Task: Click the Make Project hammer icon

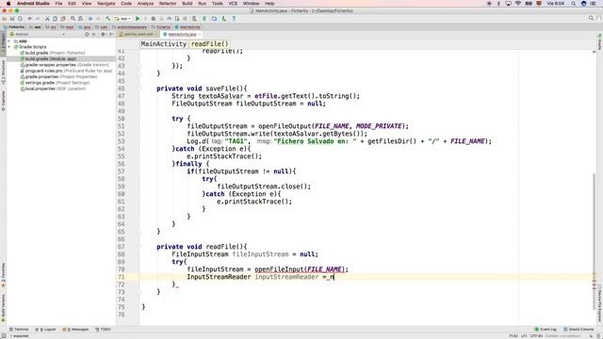Action: pyautogui.click(x=108, y=19)
